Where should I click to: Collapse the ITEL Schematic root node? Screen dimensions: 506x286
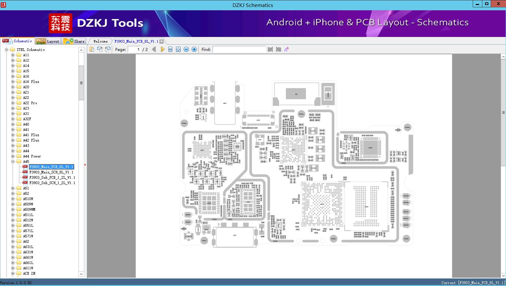click(x=6, y=50)
